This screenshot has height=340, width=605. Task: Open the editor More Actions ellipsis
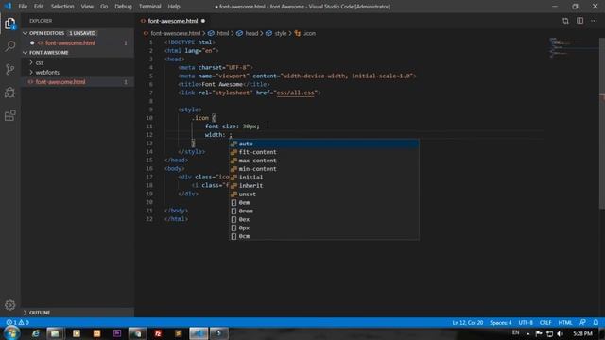[594, 21]
